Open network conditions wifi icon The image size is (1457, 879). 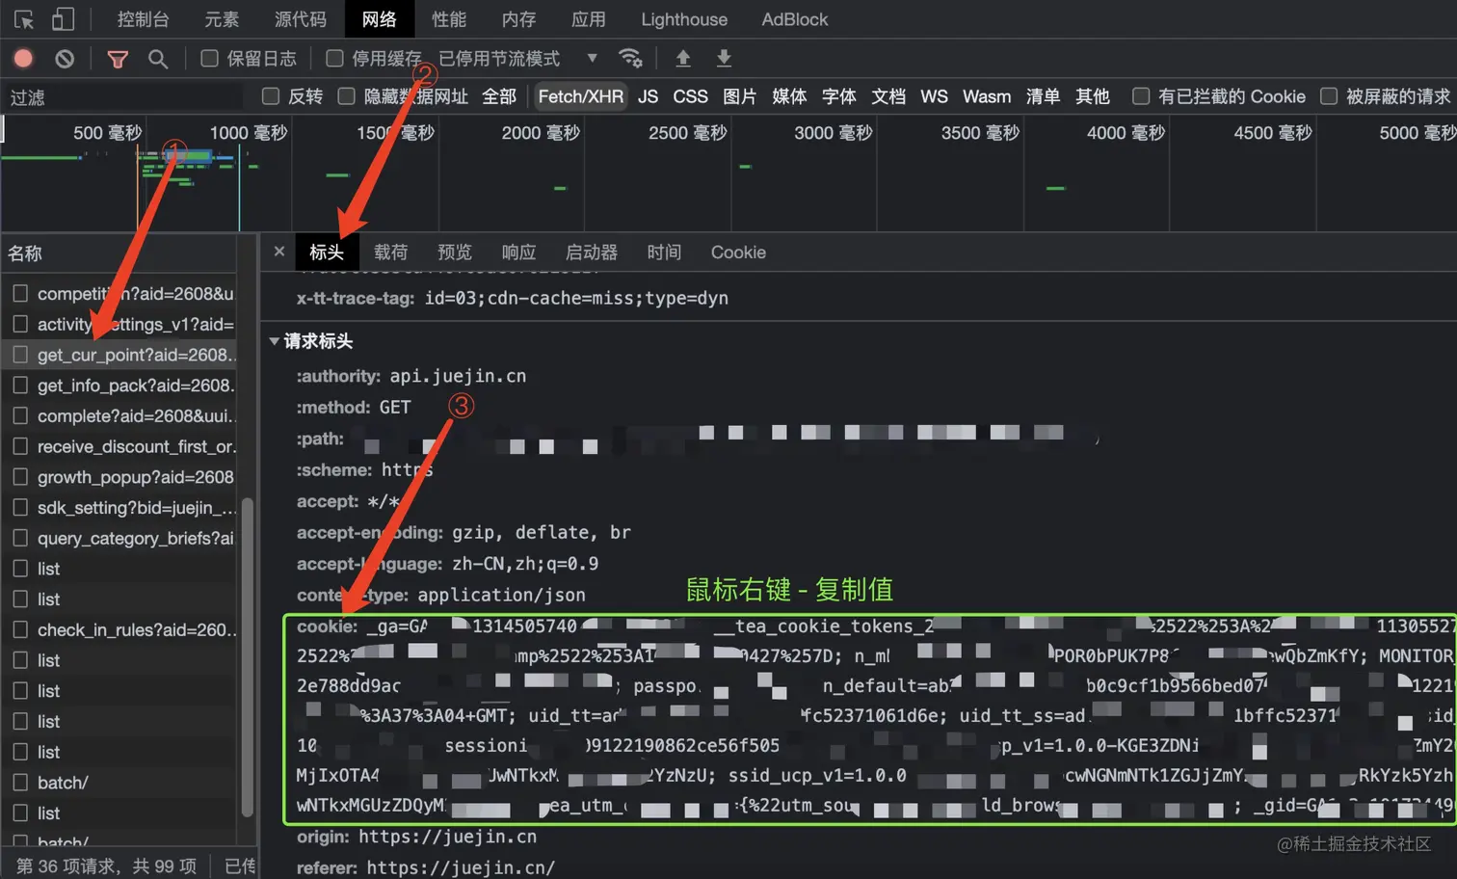630,59
